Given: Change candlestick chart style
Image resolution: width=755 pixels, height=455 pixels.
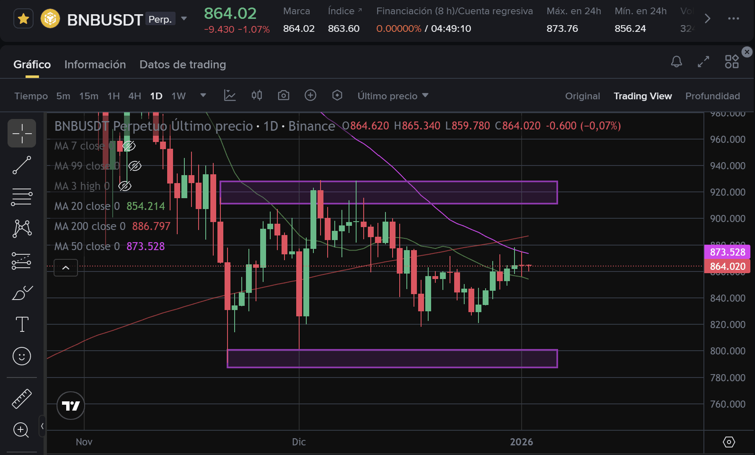Looking at the screenshot, I should [x=257, y=96].
